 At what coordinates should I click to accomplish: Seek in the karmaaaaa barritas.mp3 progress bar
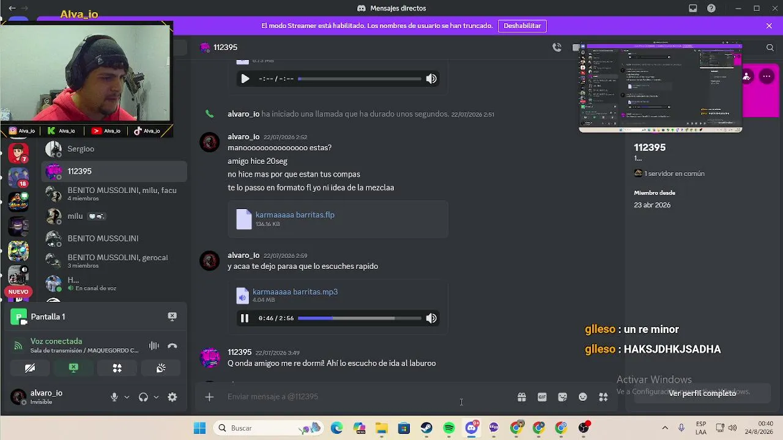(360, 318)
